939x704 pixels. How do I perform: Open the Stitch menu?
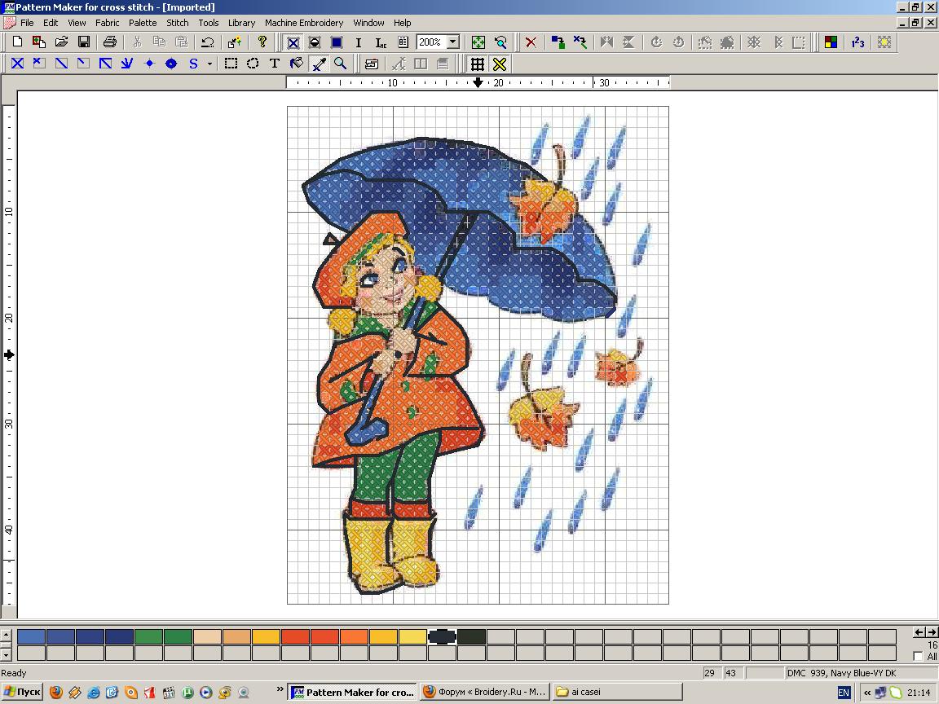tap(177, 23)
